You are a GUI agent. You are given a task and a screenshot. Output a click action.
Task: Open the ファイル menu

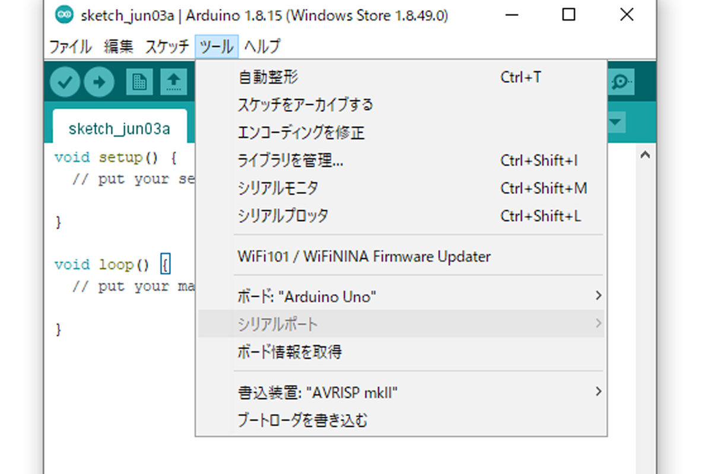tap(70, 46)
